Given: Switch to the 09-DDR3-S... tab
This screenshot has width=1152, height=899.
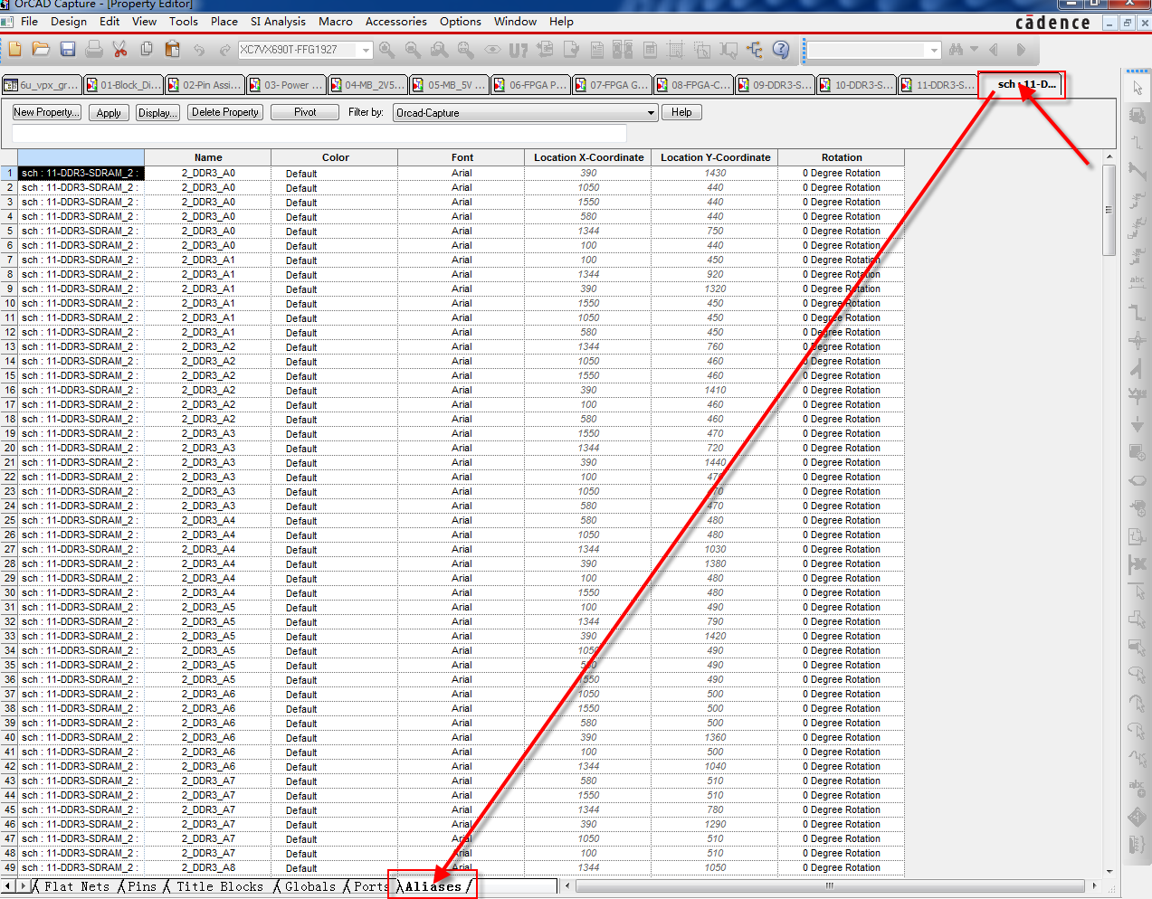Looking at the screenshot, I should [775, 85].
